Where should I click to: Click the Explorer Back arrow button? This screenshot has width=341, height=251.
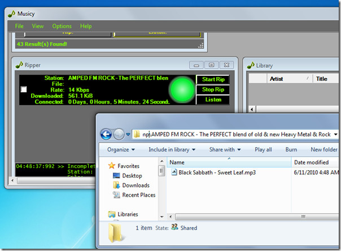(x=106, y=134)
